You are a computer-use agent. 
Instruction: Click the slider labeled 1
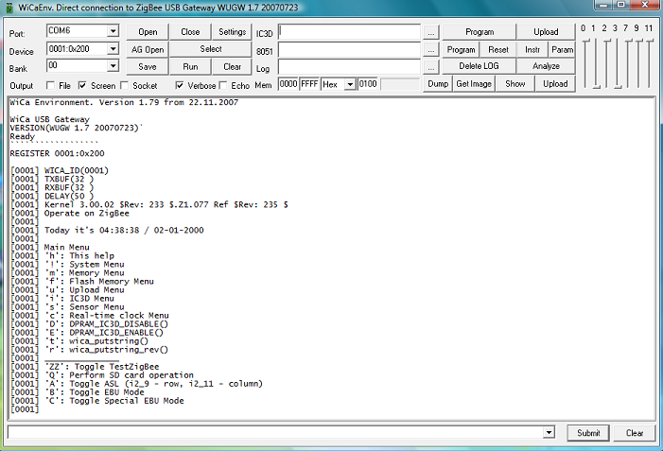click(597, 63)
